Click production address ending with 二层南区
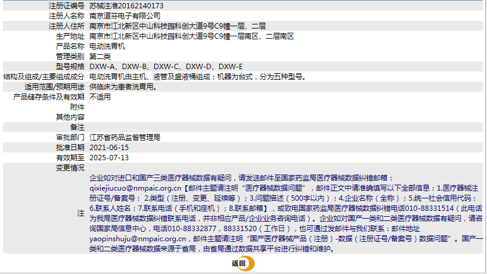Viewport: 487px width, 274px height. [x=191, y=36]
